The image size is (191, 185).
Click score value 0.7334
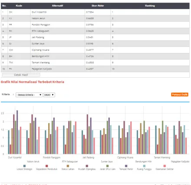point(90,12)
